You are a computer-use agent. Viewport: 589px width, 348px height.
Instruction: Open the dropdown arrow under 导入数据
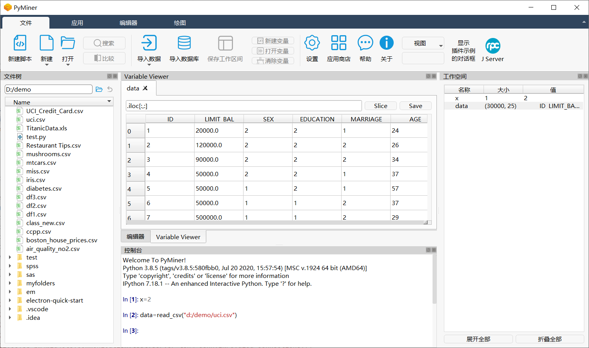coord(149,65)
